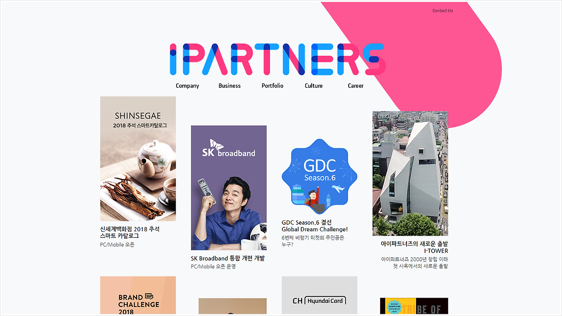Open the I-TOWER building photo
This screenshot has height=316, width=562.
point(411,173)
